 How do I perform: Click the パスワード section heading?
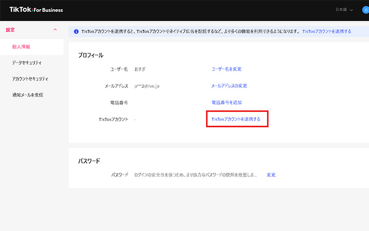[x=89, y=161]
